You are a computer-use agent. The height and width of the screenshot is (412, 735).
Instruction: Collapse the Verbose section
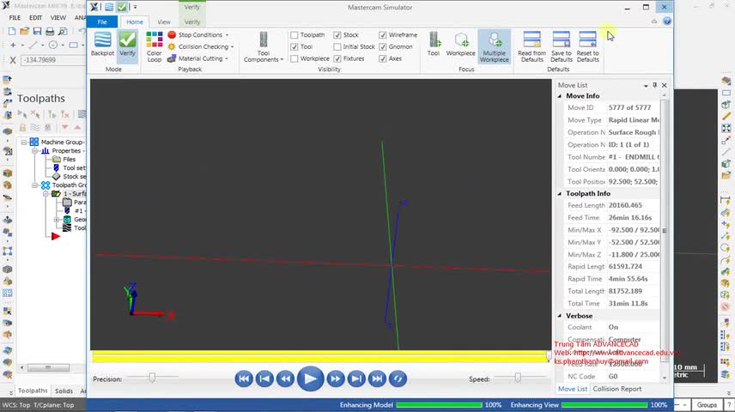tap(560, 316)
